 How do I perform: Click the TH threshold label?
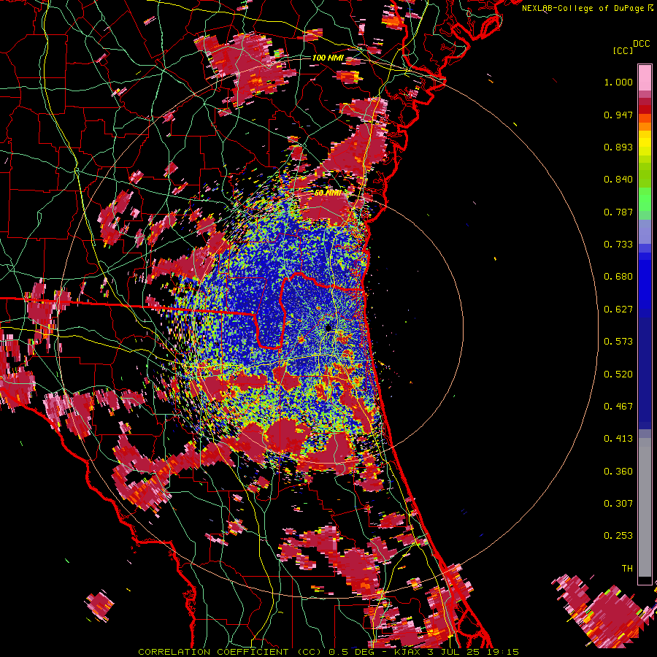click(x=627, y=569)
